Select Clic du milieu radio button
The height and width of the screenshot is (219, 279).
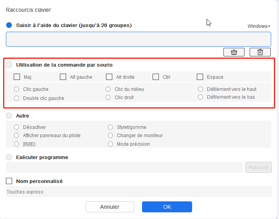108,89
